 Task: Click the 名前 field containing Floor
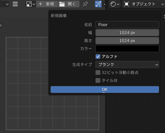tap(127, 25)
